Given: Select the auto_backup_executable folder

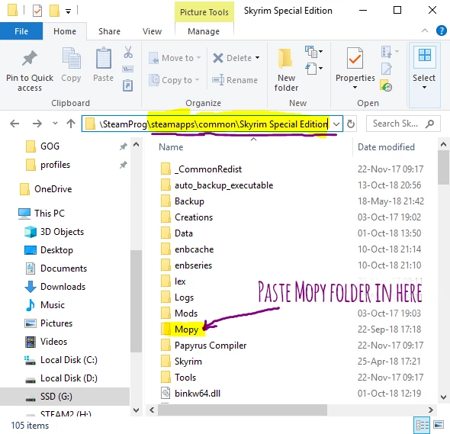Looking at the screenshot, I should [x=223, y=185].
